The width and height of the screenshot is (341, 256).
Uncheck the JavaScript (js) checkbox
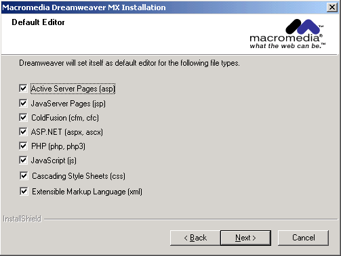coord(23,160)
